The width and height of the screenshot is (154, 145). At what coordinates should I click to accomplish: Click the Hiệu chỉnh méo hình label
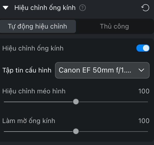[x=34, y=91]
